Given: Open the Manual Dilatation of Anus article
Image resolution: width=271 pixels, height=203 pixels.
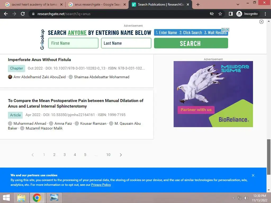Looking at the screenshot, I should click(x=76, y=103).
